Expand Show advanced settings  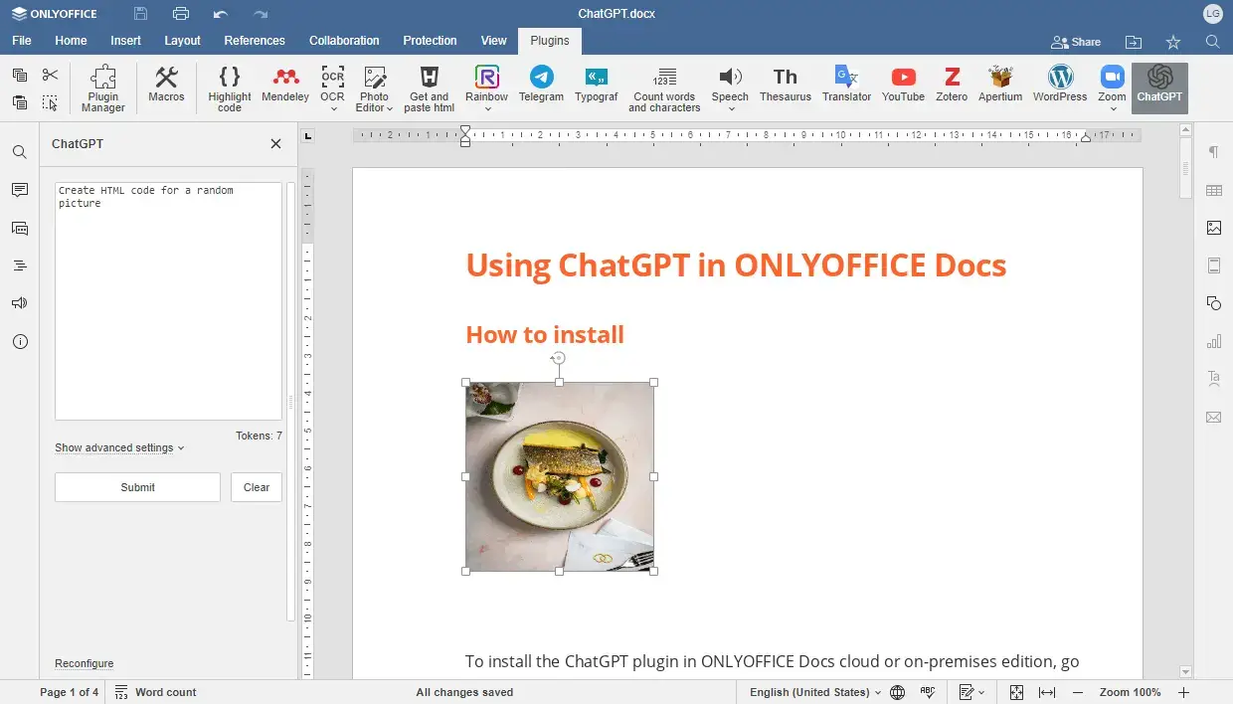click(x=119, y=447)
